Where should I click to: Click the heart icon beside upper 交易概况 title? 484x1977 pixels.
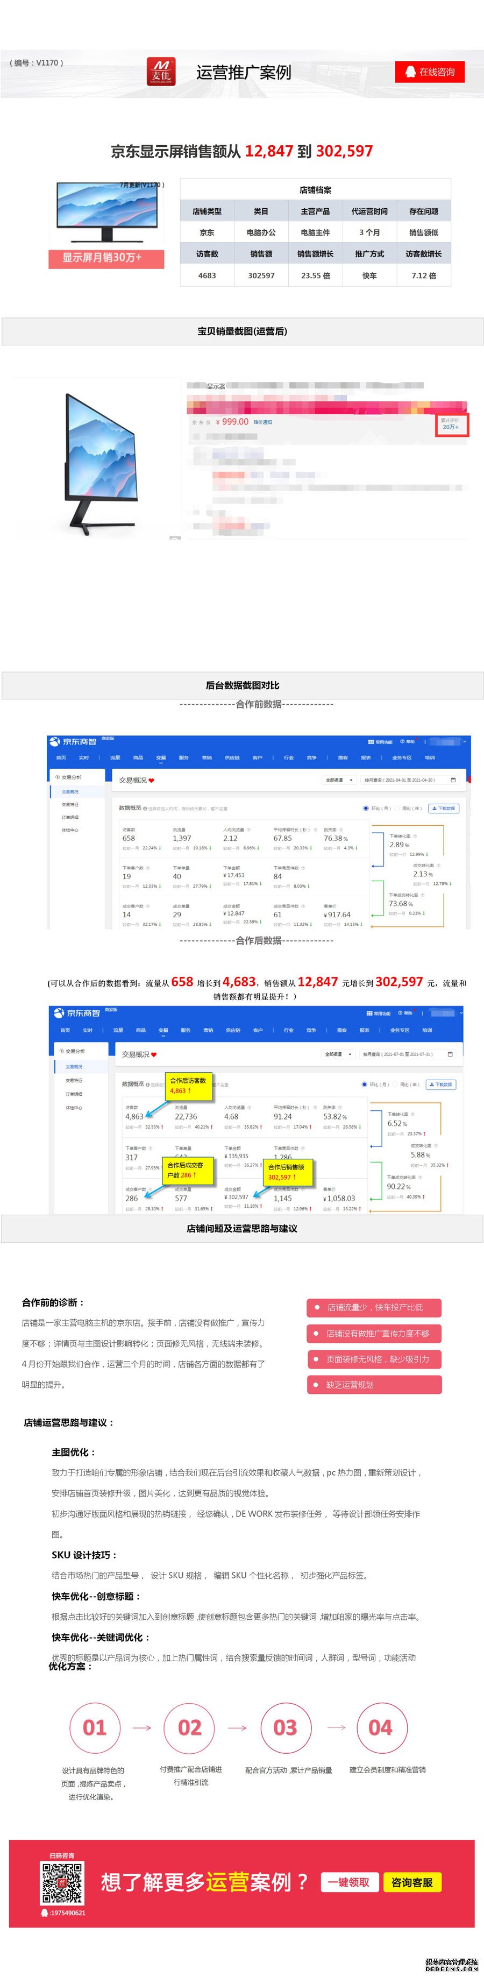click(152, 781)
